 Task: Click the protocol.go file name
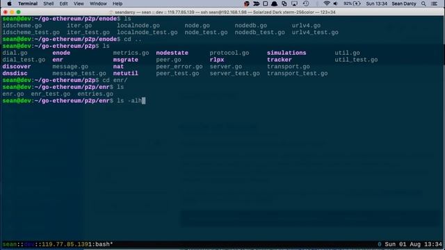click(229, 53)
